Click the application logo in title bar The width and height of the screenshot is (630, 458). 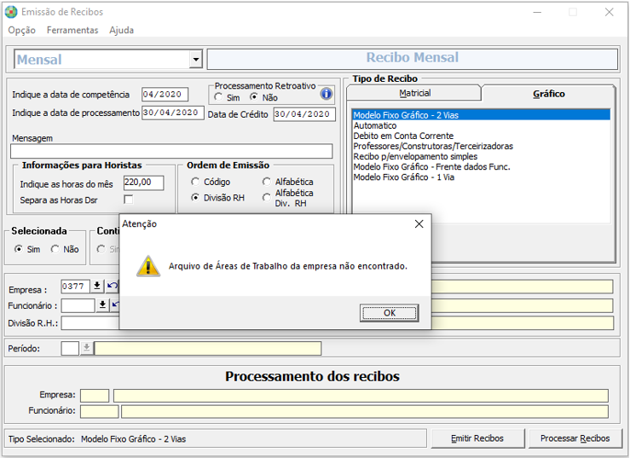11,12
